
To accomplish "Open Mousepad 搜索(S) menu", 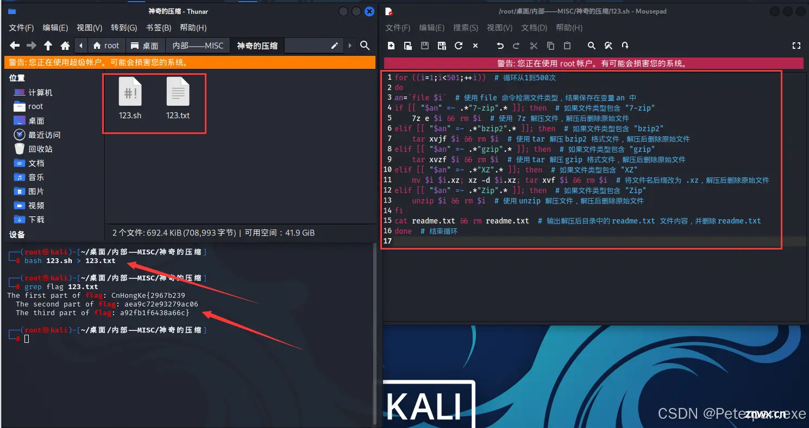I will coord(466,28).
